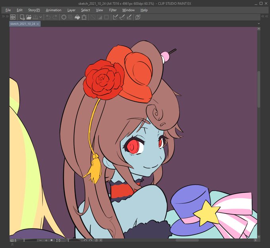Zoom out with the minus button

[40, 240]
